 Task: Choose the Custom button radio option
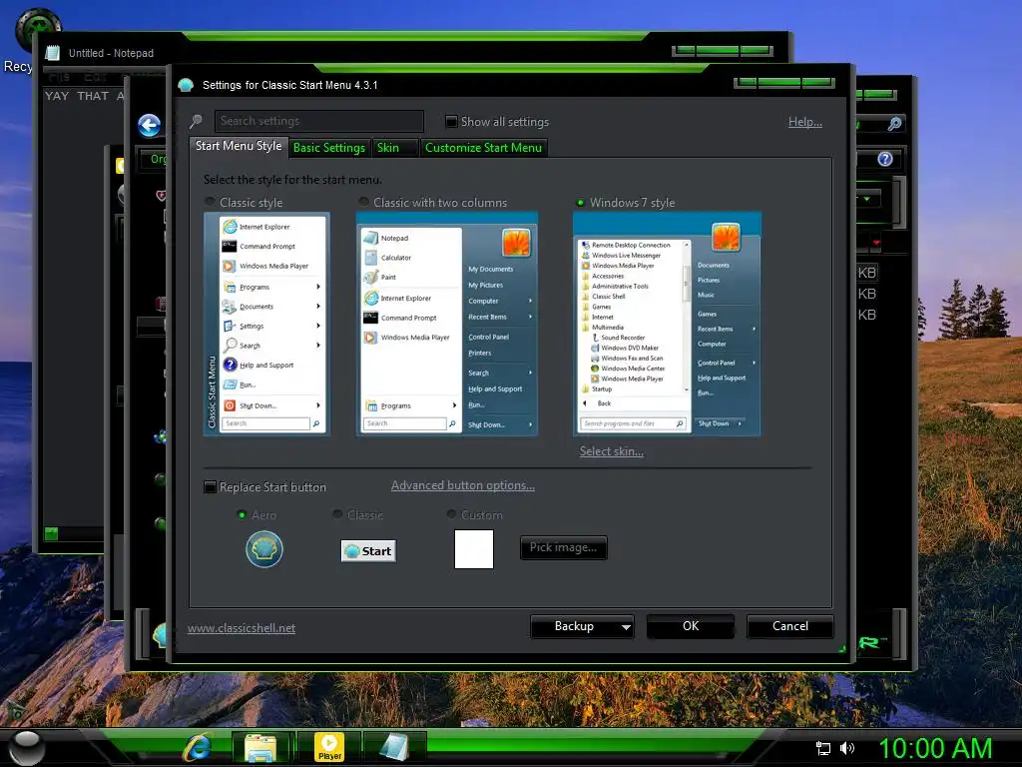[x=451, y=514]
